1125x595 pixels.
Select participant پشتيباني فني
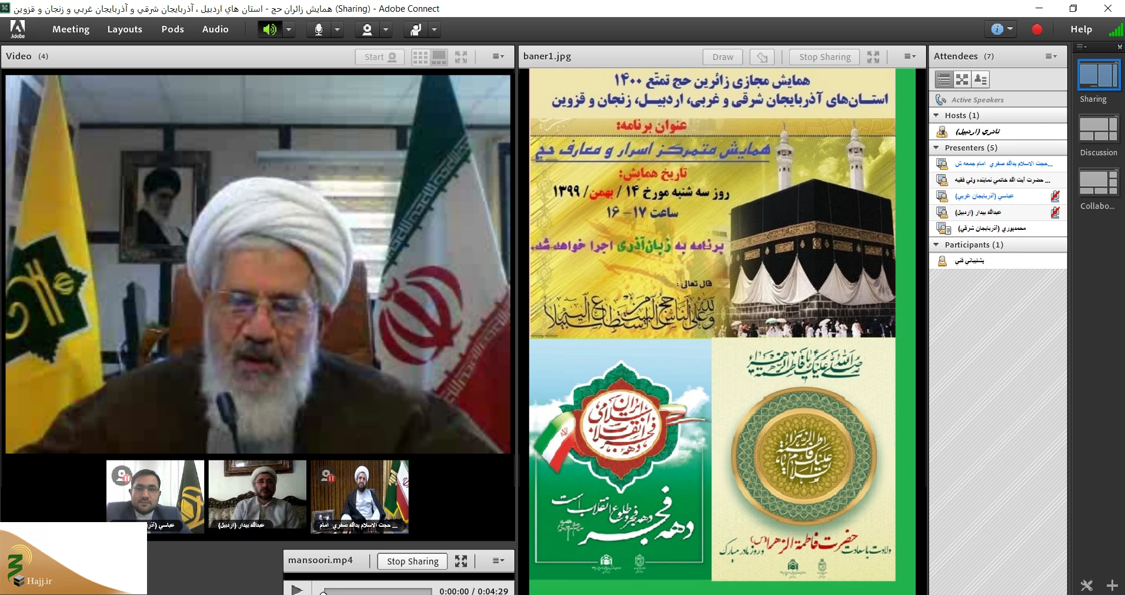(998, 261)
